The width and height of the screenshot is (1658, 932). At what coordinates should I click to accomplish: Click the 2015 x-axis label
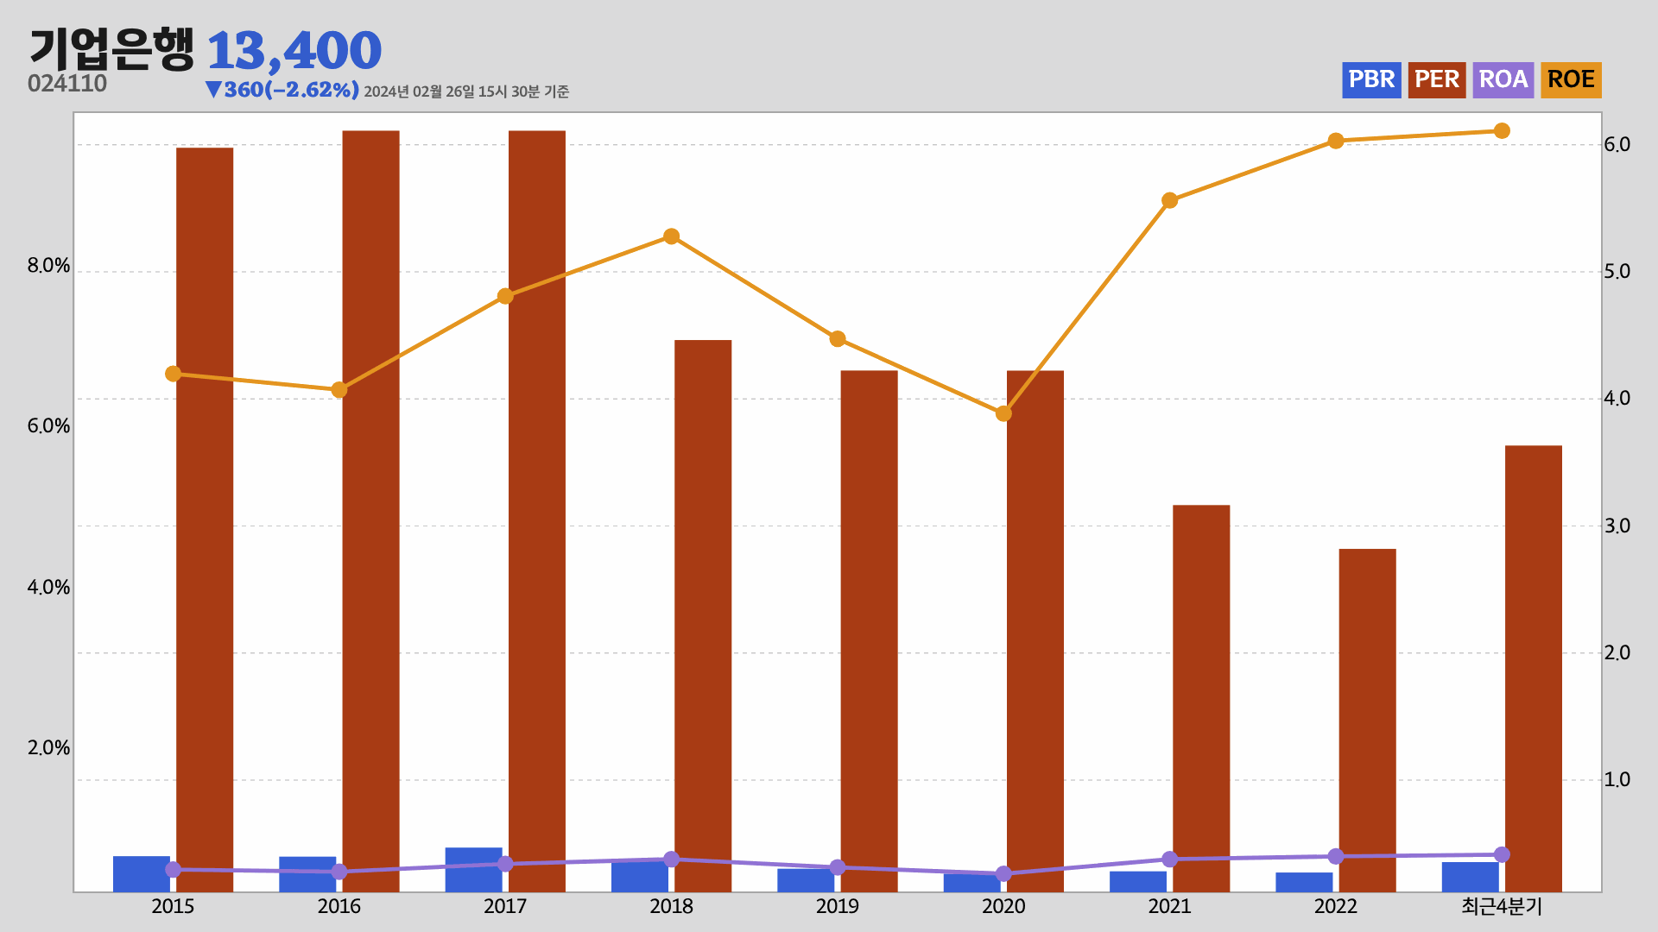[173, 906]
